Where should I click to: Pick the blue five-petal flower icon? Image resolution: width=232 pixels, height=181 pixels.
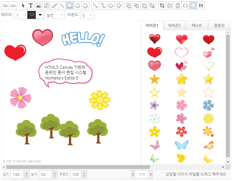click(208, 105)
